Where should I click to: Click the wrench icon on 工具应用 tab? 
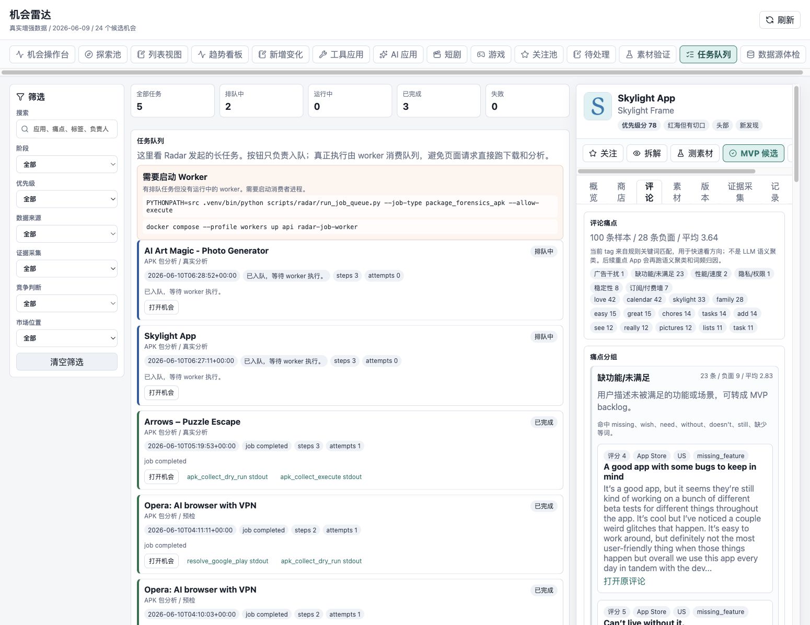pyautogui.click(x=323, y=54)
